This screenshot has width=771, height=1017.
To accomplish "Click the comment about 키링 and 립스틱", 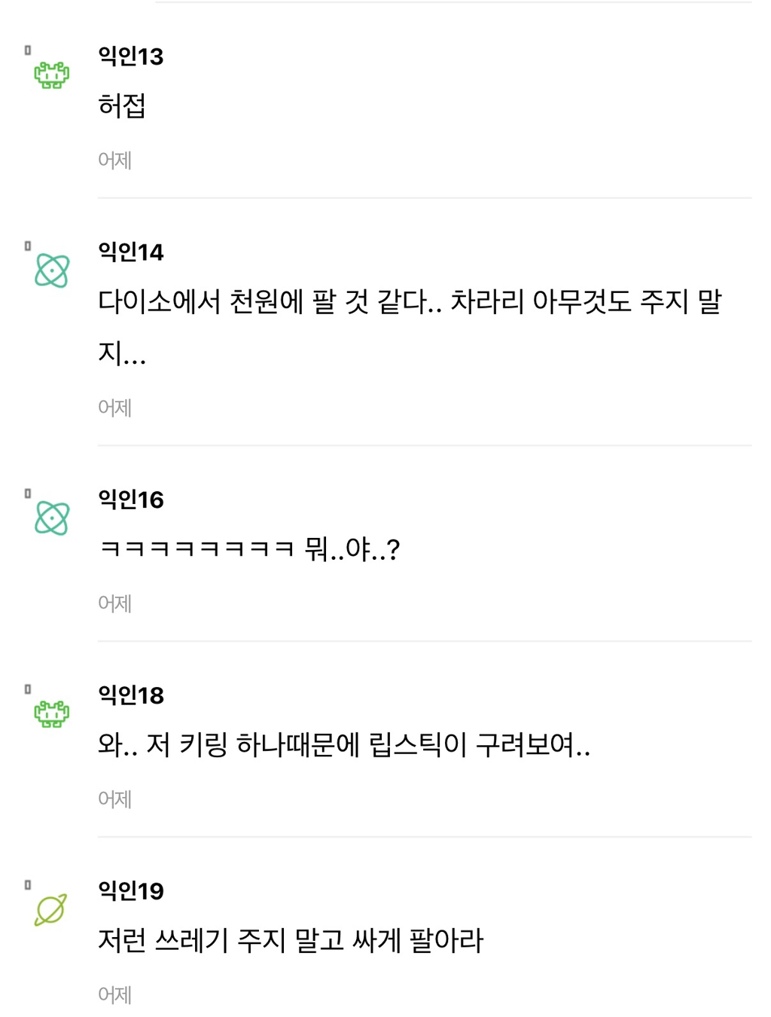I will pyautogui.click(x=343, y=745).
